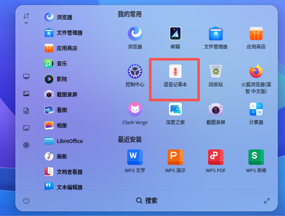Screen dimensions: 285x216
Task: Open 文件管理器 under 我的常用
Action: tap(216, 38)
